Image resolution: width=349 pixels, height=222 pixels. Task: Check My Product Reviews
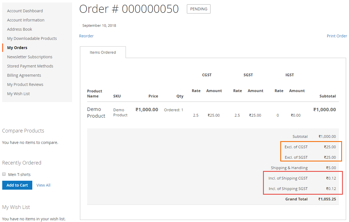click(25, 84)
